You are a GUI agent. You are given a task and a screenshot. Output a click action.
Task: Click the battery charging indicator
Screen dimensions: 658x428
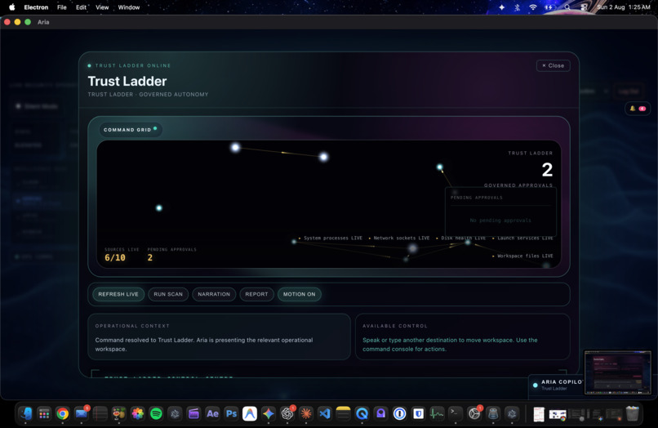pyautogui.click(x=549, y=7)
